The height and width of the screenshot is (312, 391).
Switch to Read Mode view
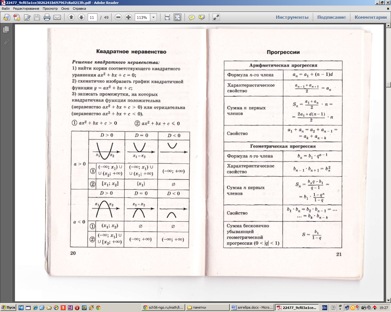[216, 17]
